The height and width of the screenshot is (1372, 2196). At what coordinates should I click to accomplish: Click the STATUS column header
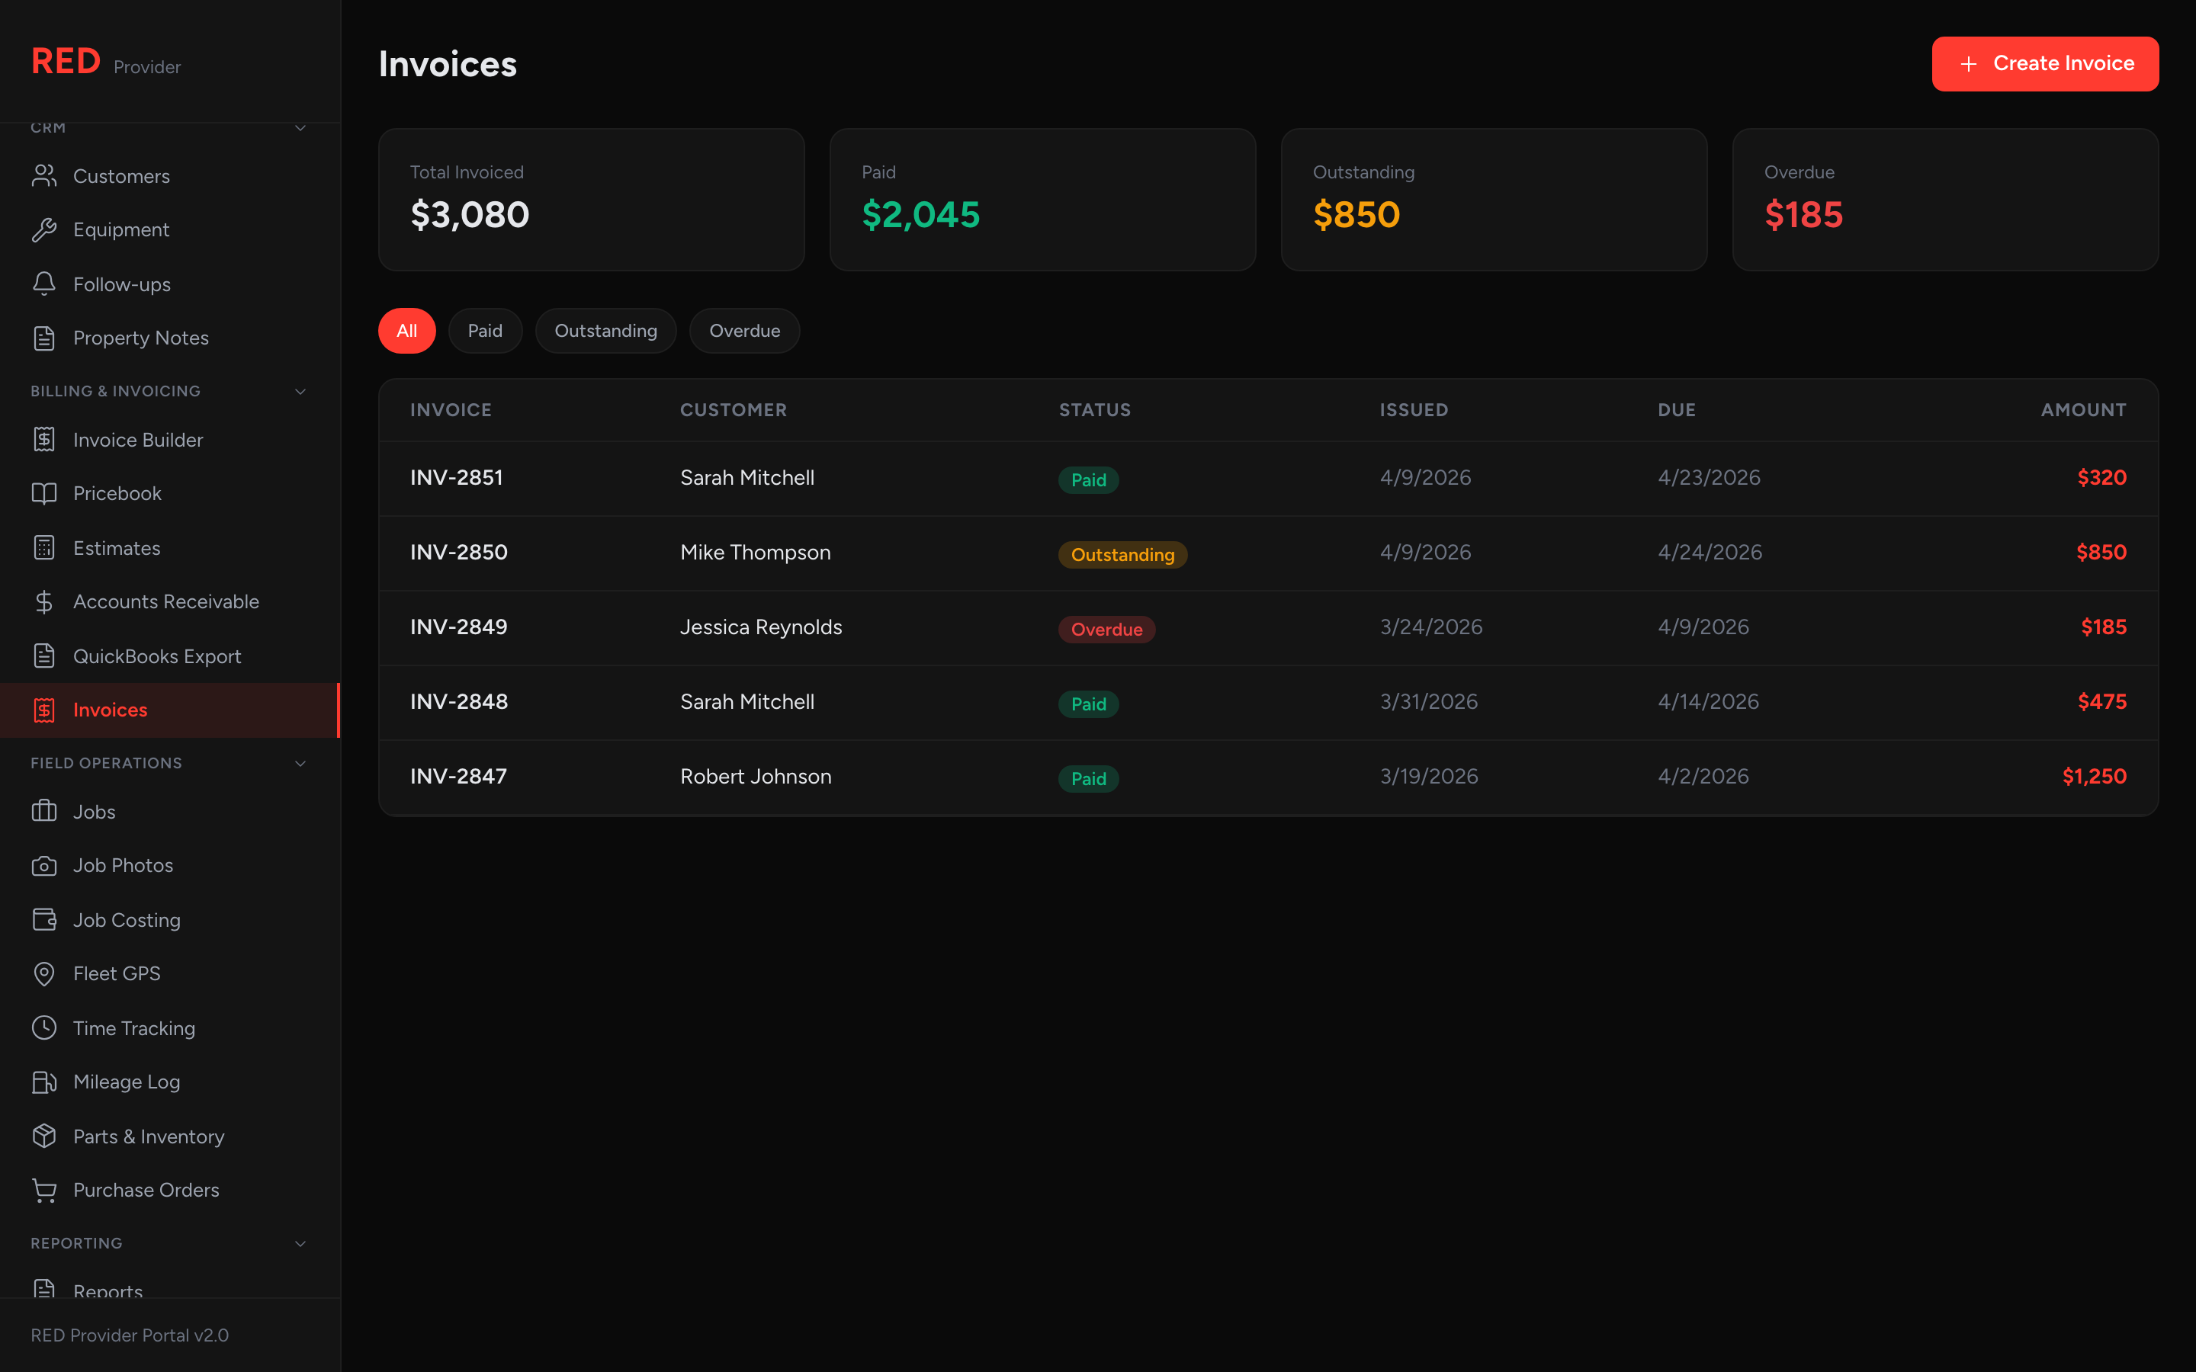pyautogui.click(x=1094, y=410)
